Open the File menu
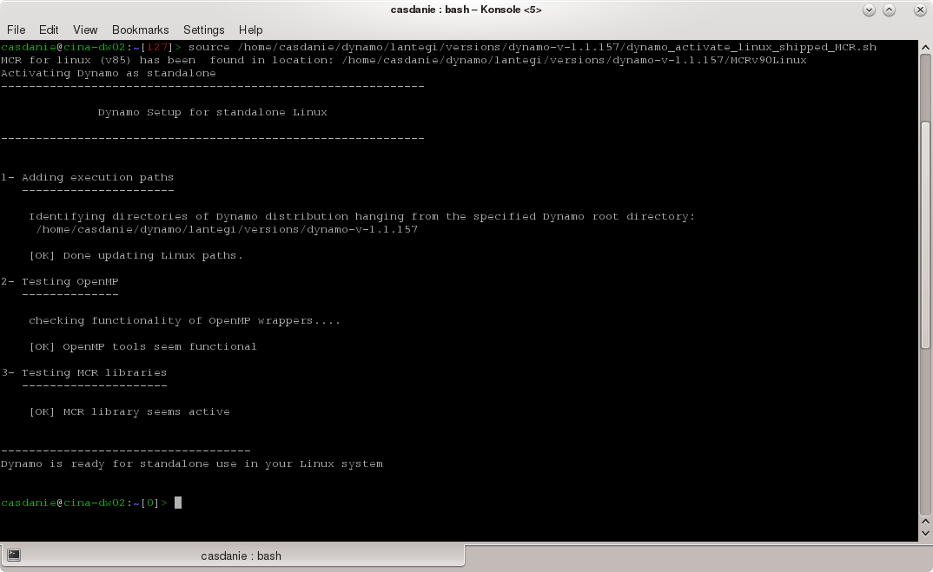This screenshot has height=572, width=933. click(16, 30)
